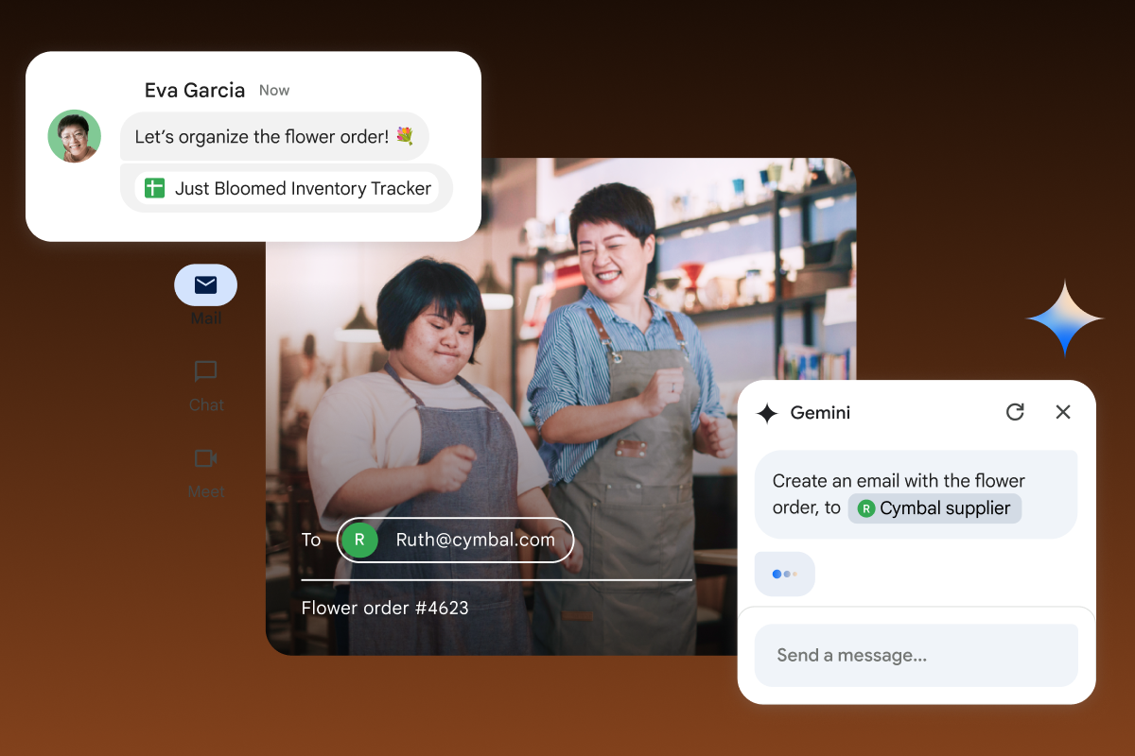Screen dimensions: 1135x756
Task: Click the Gemini title text
Action: point(820,413)
